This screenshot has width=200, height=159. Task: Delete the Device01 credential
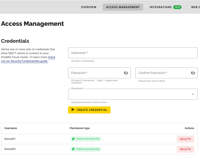185,139
